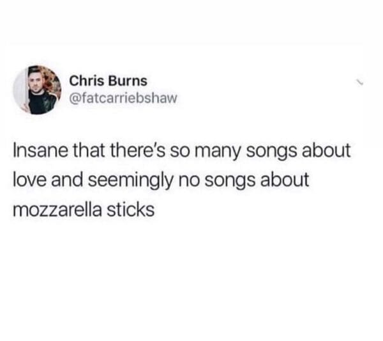Select the tweet's first line starting 'Insane'

point(182,151)
